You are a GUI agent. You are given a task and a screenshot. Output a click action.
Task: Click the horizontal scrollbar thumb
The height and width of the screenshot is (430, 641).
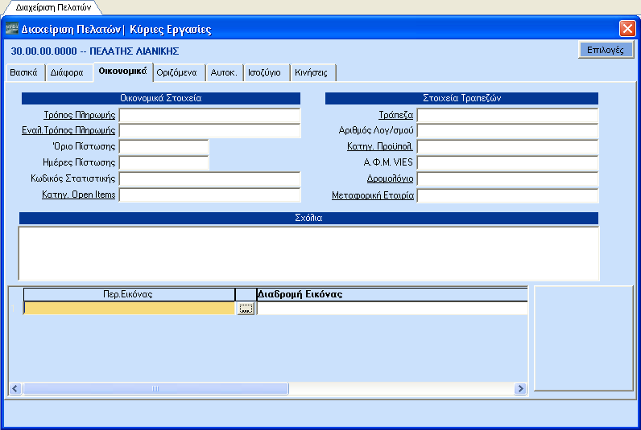coord(155,388)
